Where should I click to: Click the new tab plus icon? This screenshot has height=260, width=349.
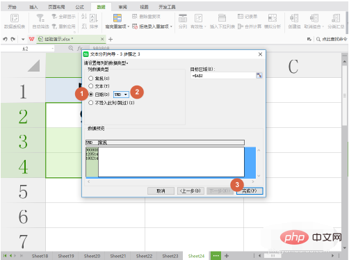(111, 40)
